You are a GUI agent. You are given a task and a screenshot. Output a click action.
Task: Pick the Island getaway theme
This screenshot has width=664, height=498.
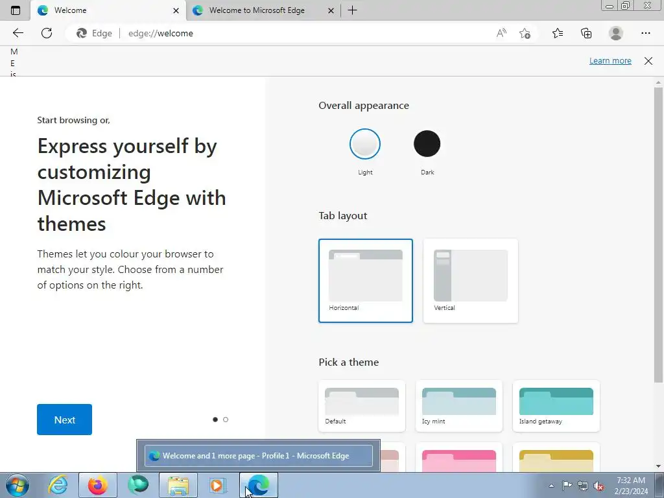[556, 406]
